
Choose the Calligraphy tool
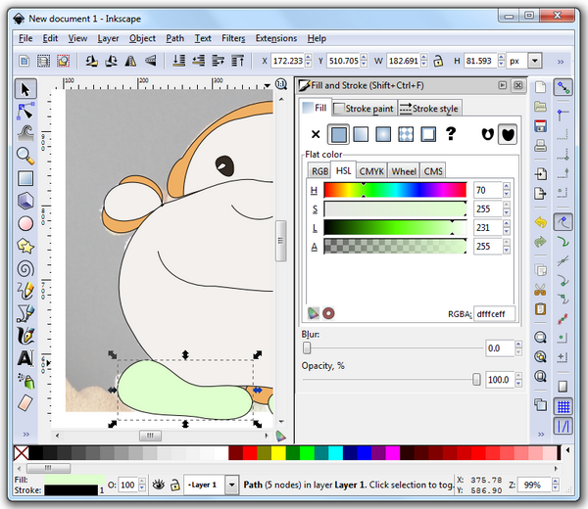pyautogui.click(x=25, y=336)
